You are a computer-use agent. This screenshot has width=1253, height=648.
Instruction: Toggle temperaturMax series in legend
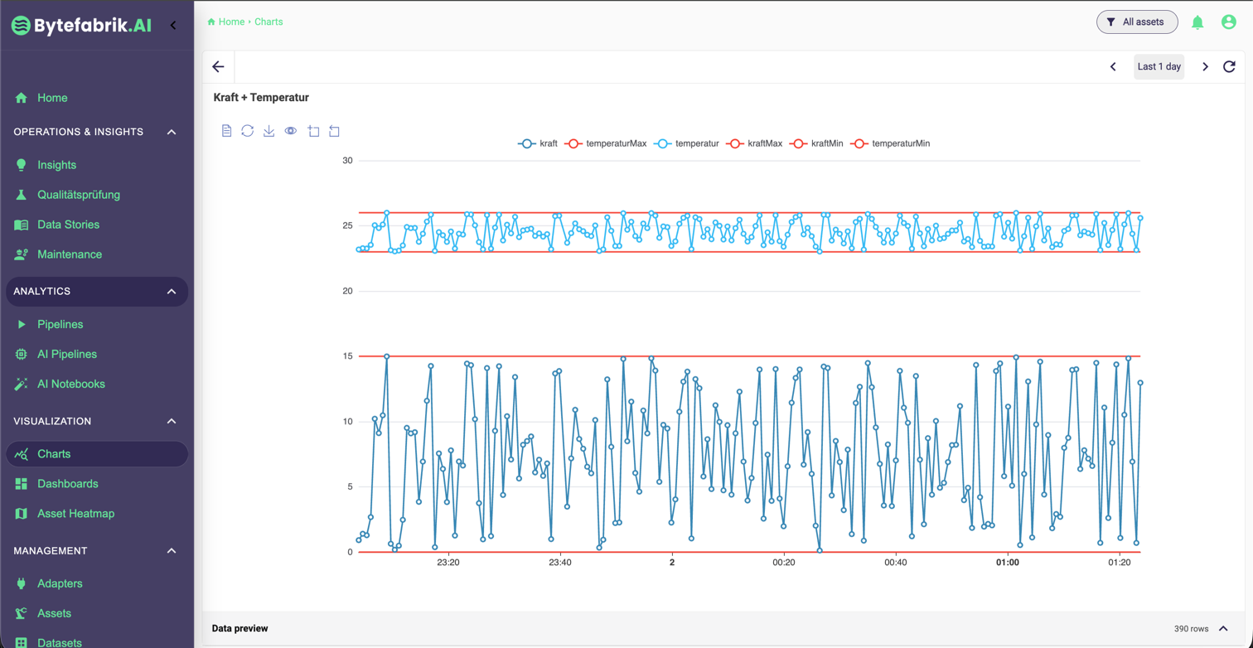point(606,143)
